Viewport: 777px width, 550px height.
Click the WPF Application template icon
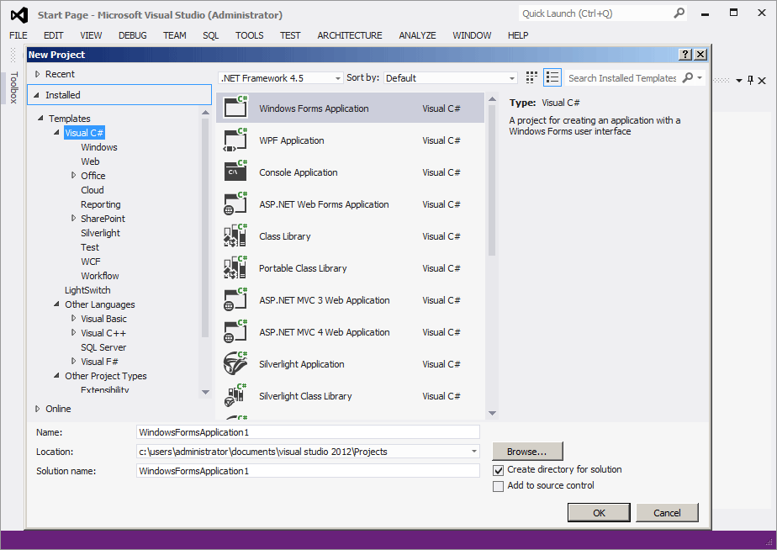click(235, 140)
